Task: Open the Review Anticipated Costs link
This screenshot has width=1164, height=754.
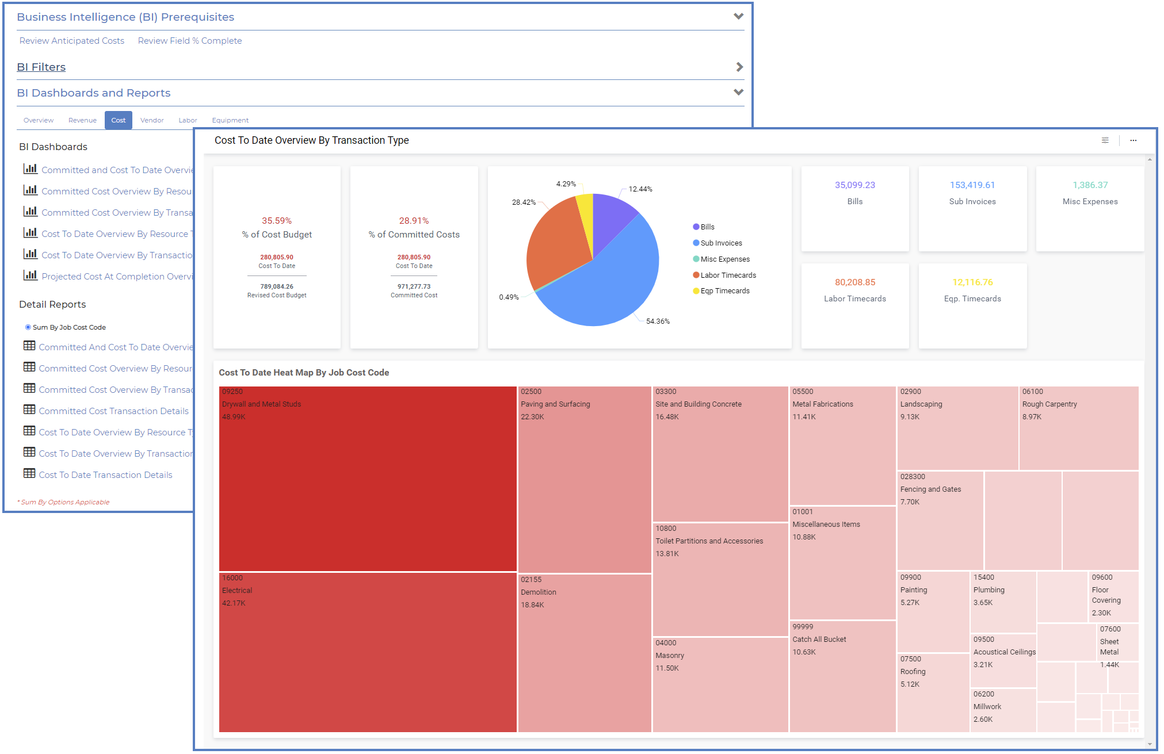Action: [x=72, y=41]
